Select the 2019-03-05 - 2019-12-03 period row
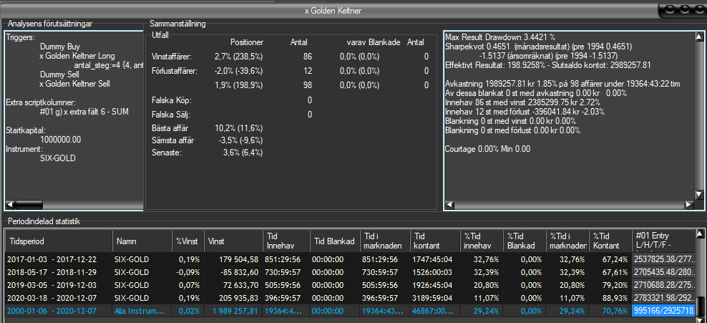This screenshot has width=707, height=323. click(57, 284)
